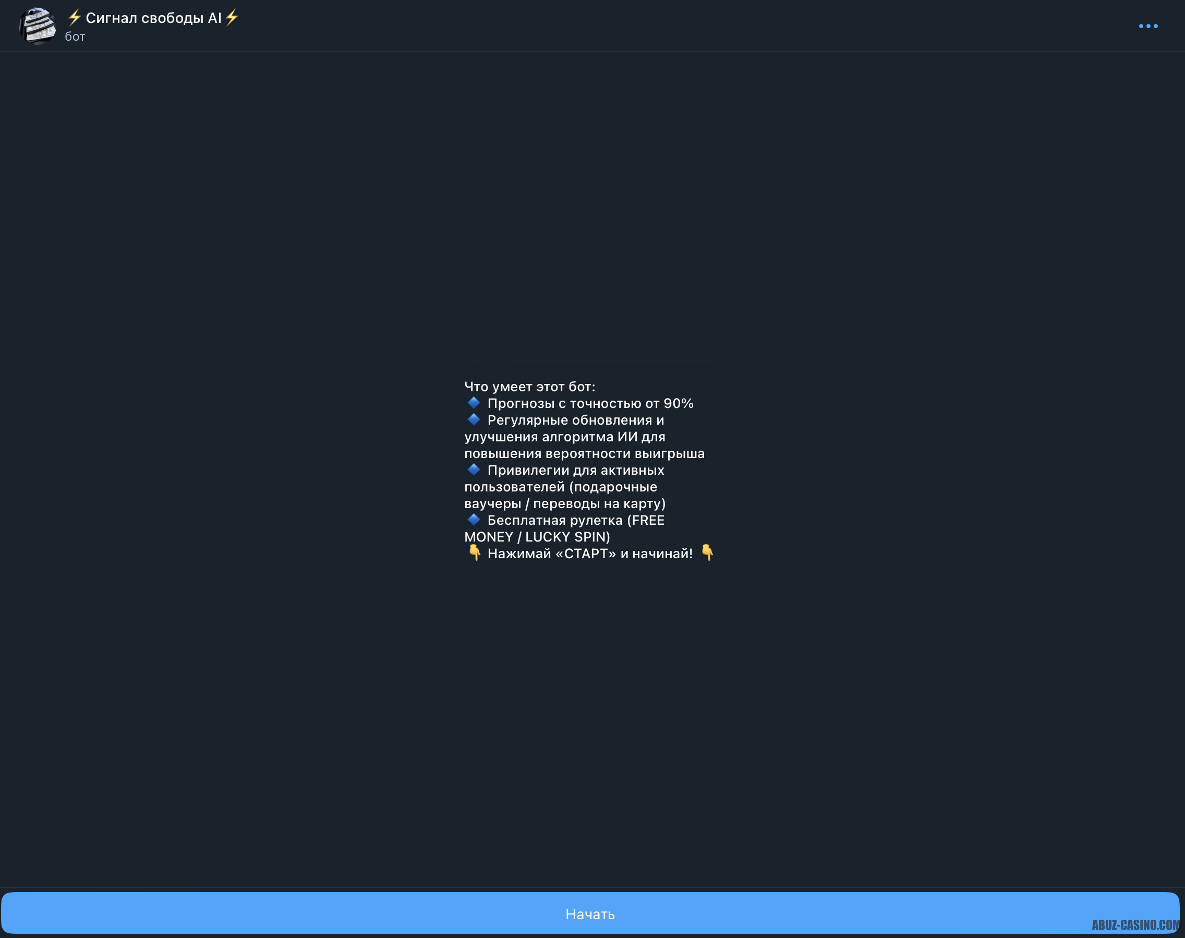Screen dimensions: 1185x938
Task: Click the бот status label under title
Action: pyautogui.click(x=75, y=37)
